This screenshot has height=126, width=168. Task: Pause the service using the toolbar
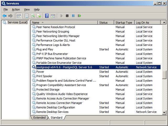73,16
